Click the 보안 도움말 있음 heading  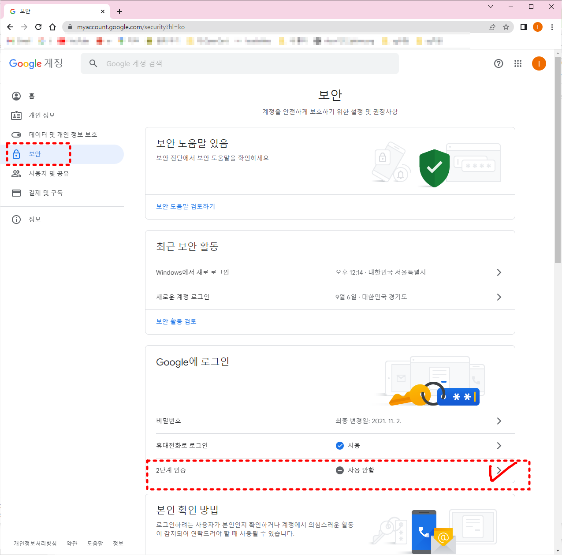click(192, 143)
